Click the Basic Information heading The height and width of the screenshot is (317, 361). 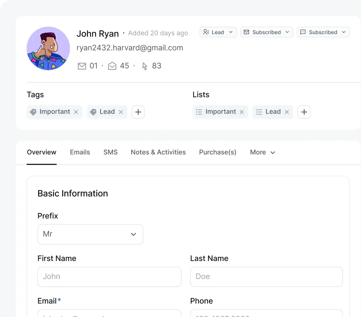click(73, 193)
